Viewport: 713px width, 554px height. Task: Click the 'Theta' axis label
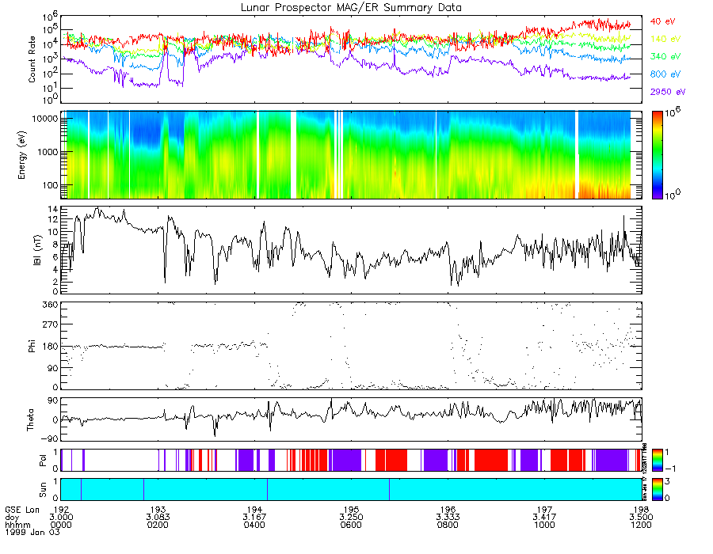point(30,420)
